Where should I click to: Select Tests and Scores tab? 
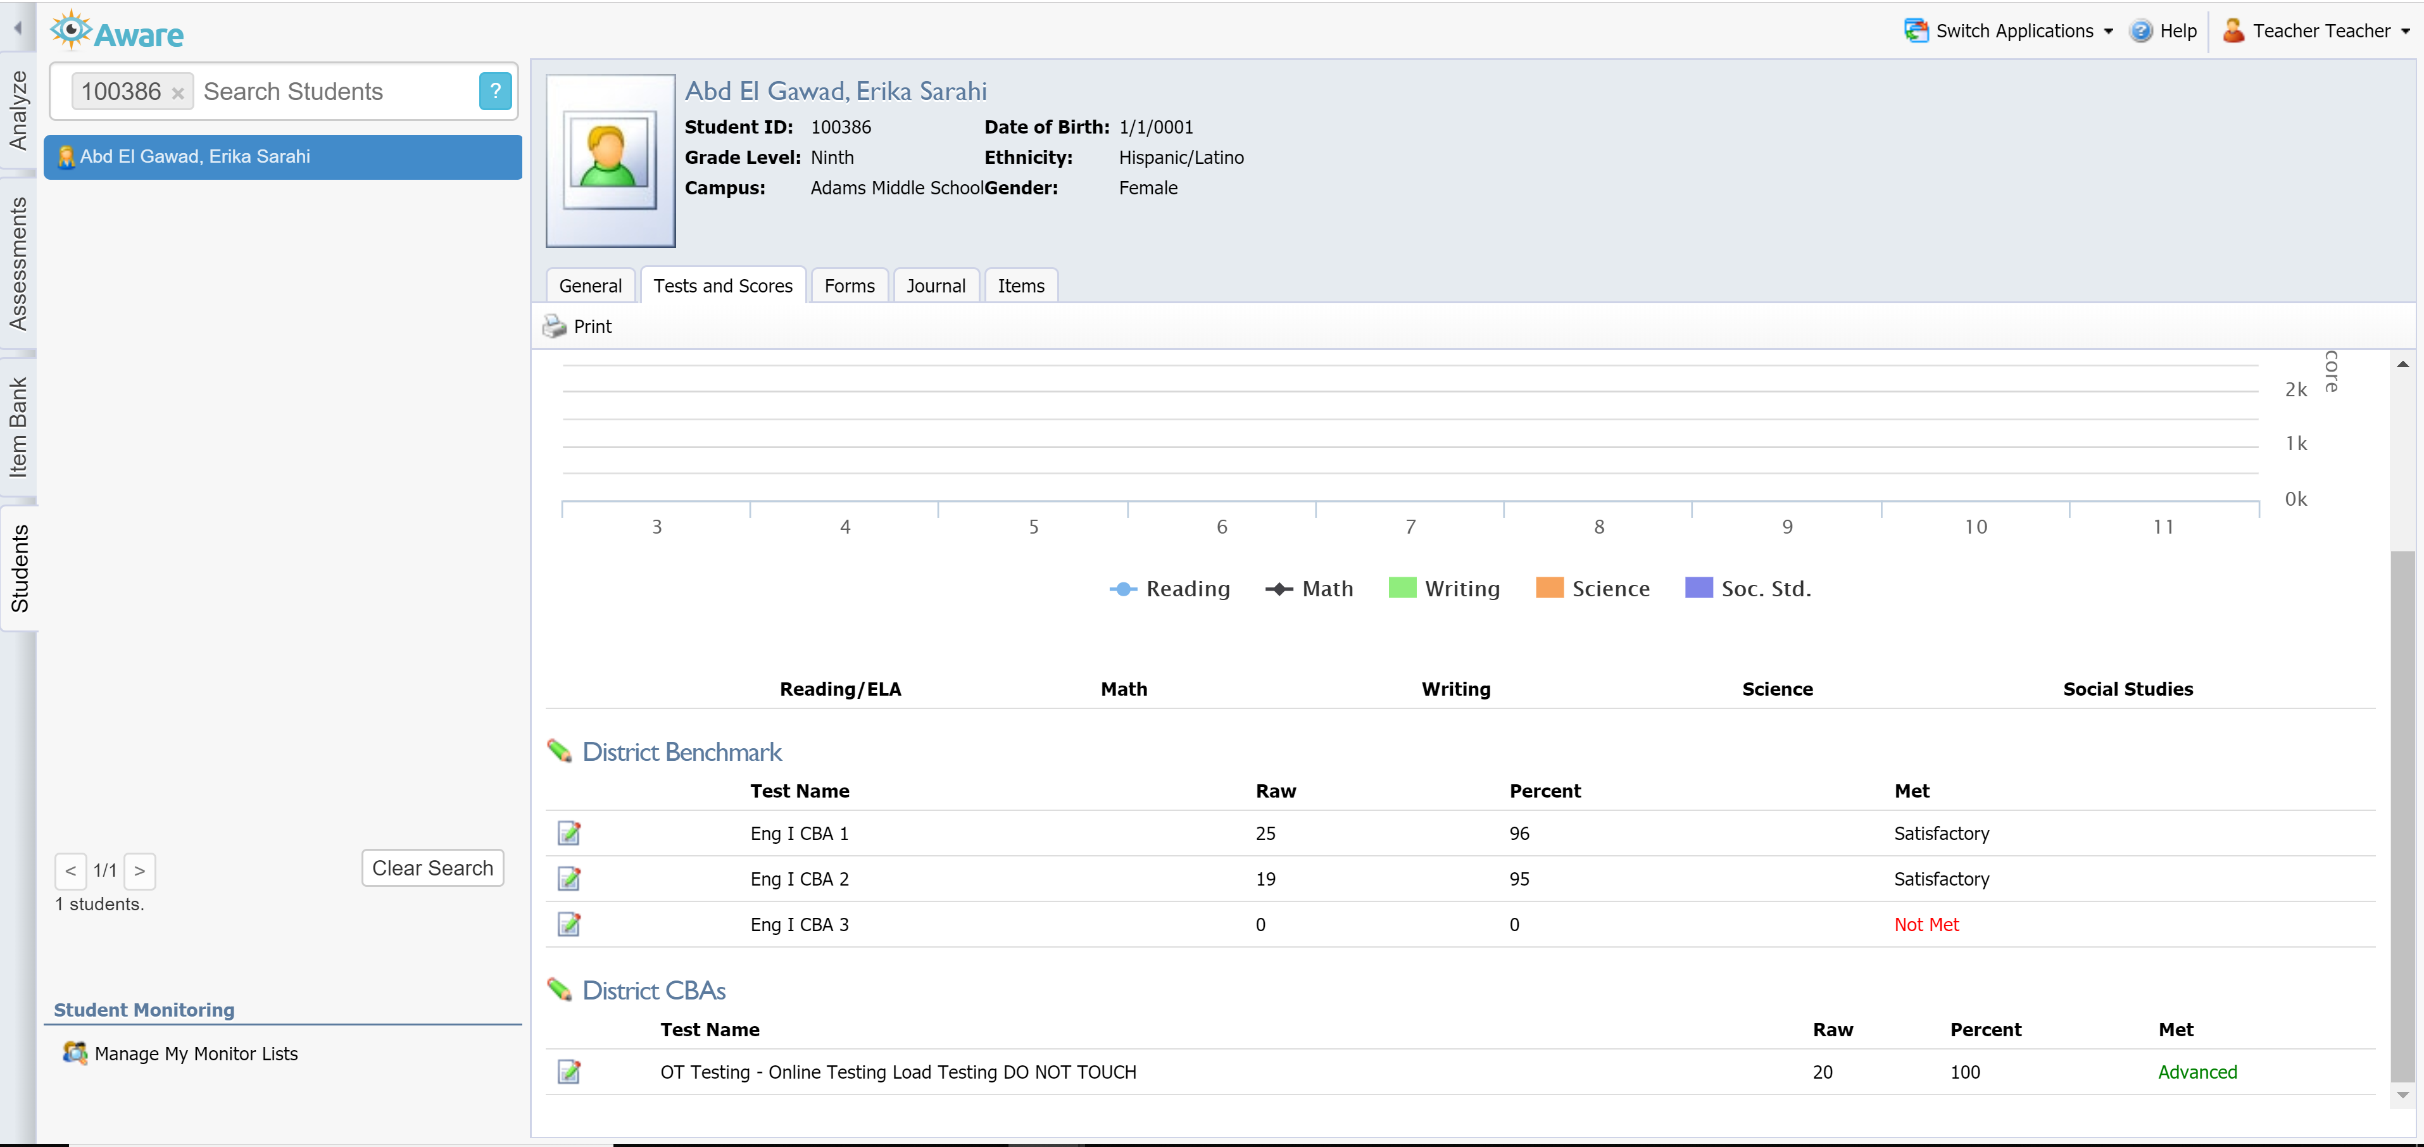tap(723, 286)
